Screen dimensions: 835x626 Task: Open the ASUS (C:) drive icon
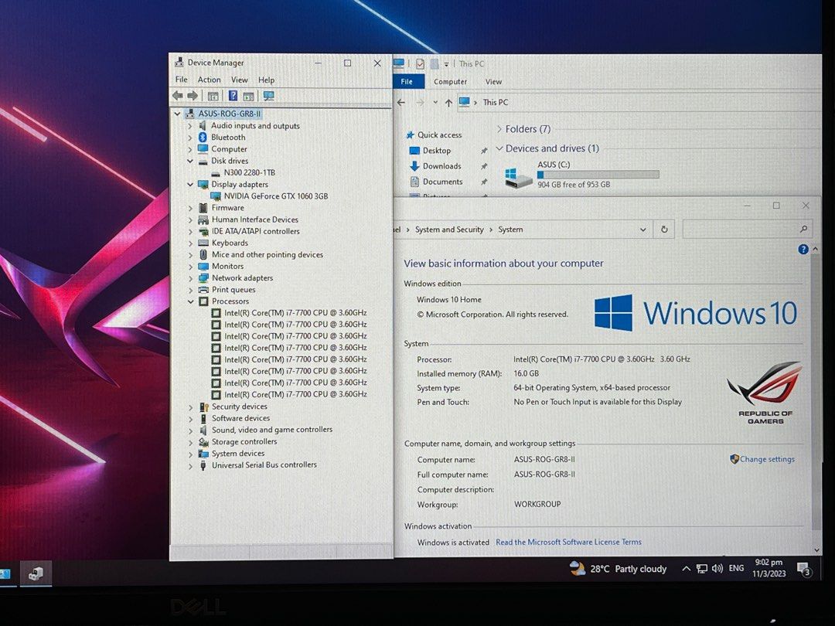pyautogui.click(x=519, y=177)
